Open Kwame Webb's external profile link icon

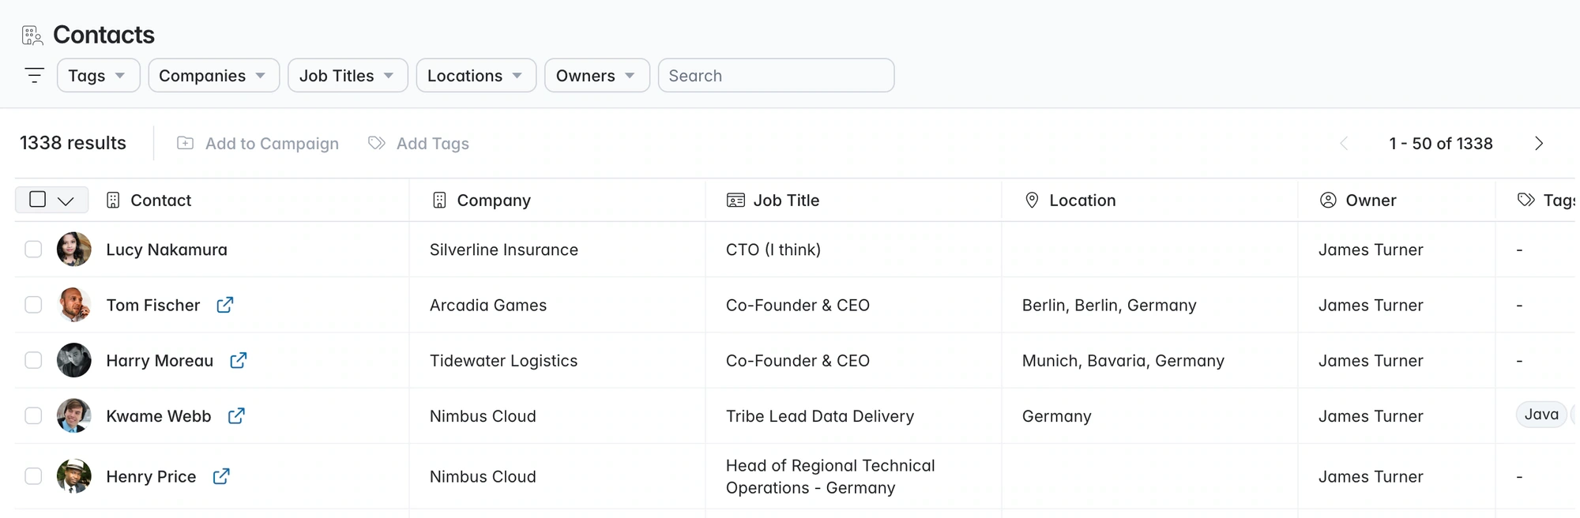click(x=236, y=415)
